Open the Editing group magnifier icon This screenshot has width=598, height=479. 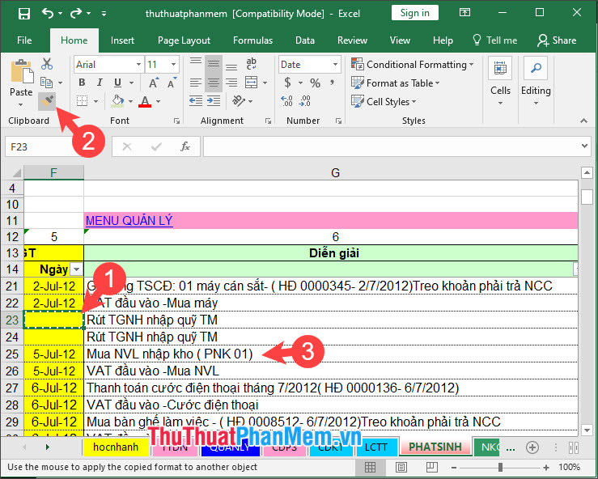(536, 69)
